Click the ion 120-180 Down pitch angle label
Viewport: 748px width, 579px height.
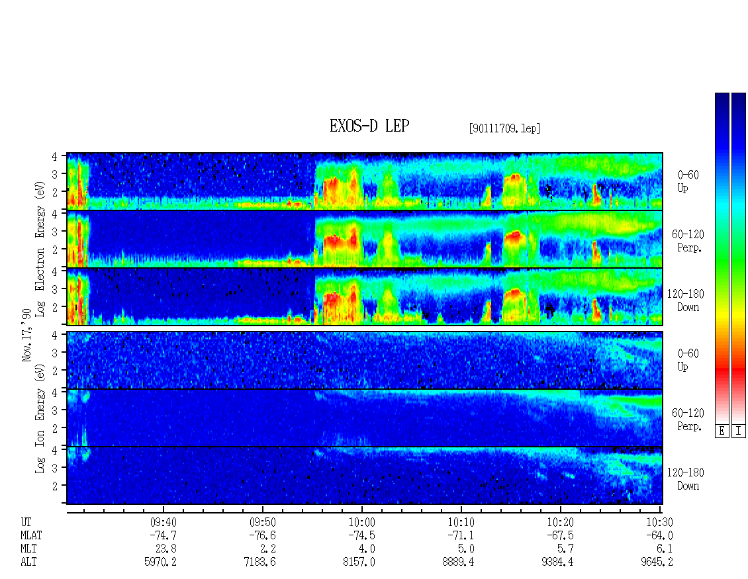click(686, 479)
